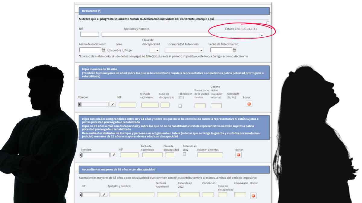Delete the Volumen de rentas descendant row

click(x=238, y=155)
